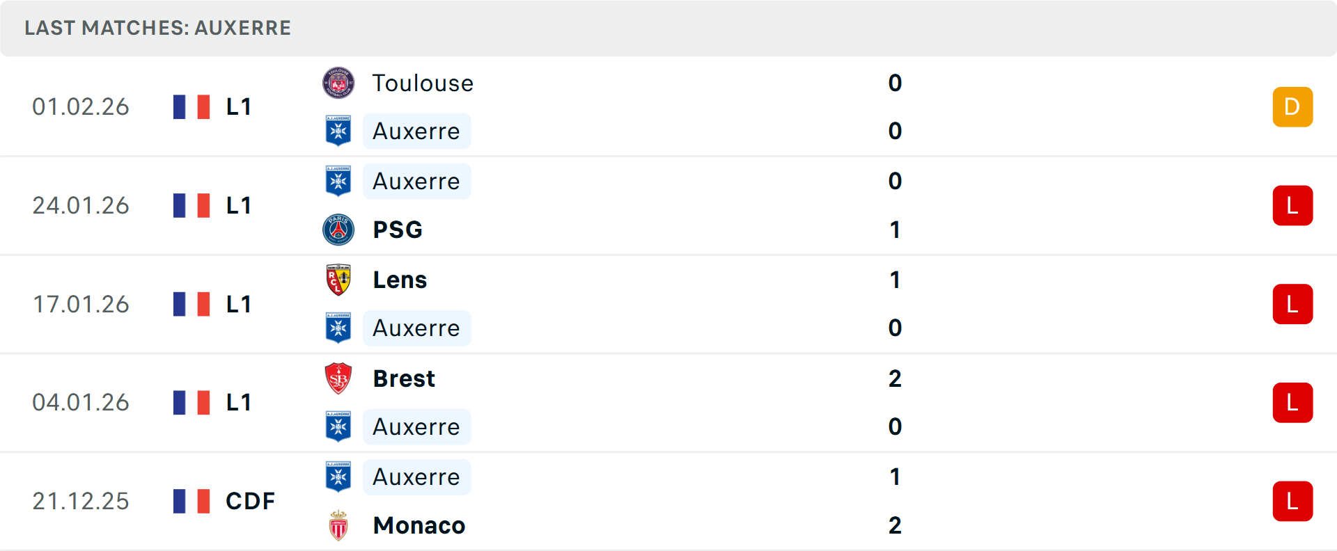Click the red L badge for PSG match
The height and width of the screenshot is (551, 1337).
point(1292,205)
